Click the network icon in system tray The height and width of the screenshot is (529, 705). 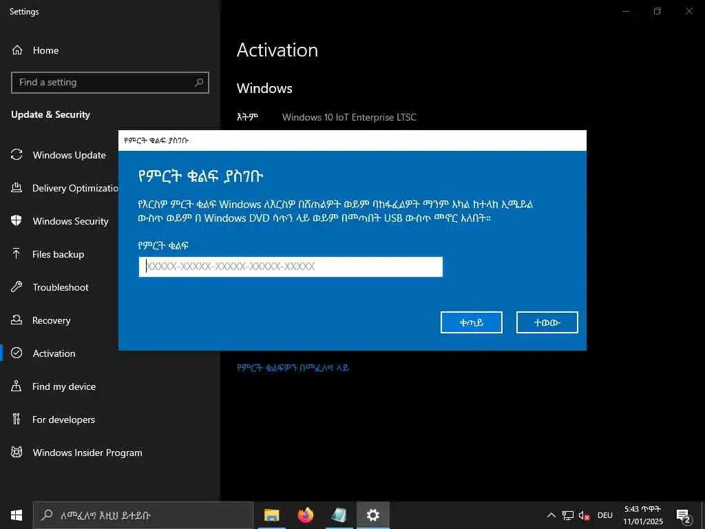[568, 516]
